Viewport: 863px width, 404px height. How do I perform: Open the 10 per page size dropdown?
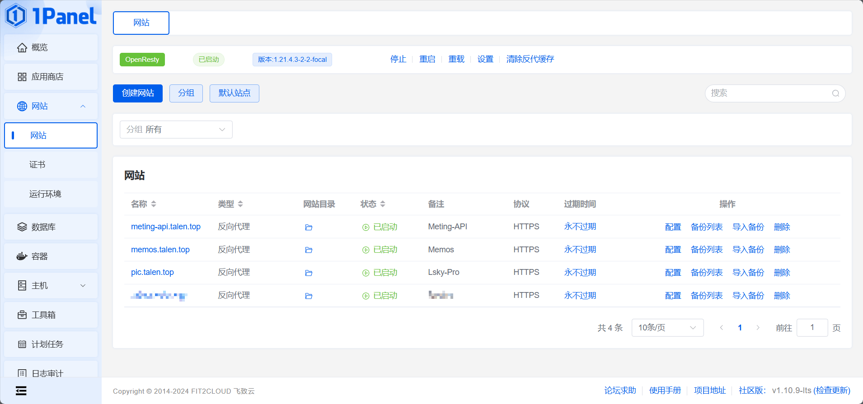(x=667, y=328)
